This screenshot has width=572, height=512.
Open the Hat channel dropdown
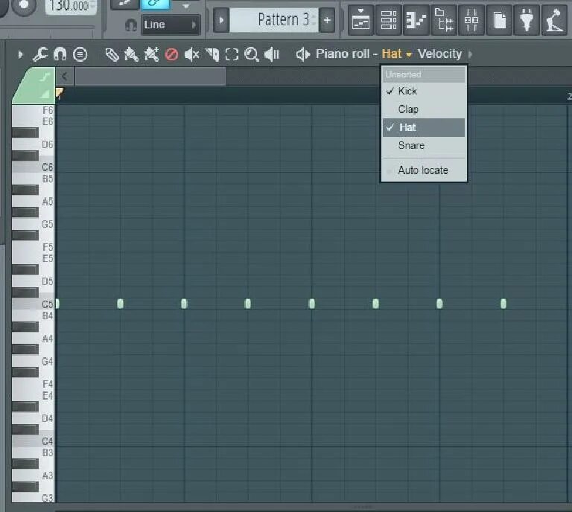pos(397,54)
